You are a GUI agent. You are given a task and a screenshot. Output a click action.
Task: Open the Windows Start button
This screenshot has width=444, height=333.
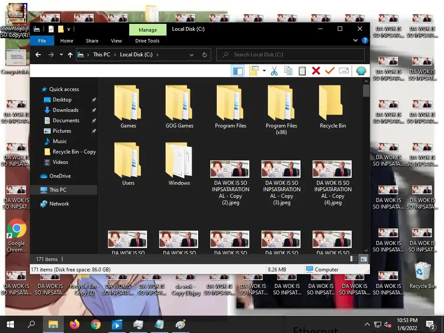click(10, 324)
